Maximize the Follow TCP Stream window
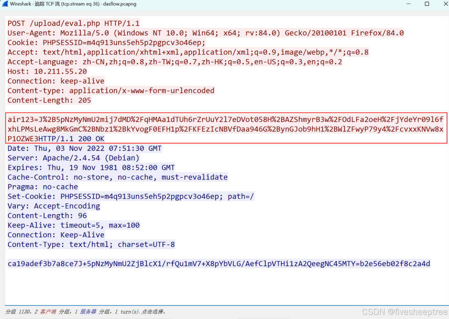 click(x=427, y=4)
